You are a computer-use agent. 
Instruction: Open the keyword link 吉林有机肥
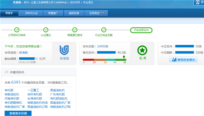pyautogui.click(x=35, y=94)
